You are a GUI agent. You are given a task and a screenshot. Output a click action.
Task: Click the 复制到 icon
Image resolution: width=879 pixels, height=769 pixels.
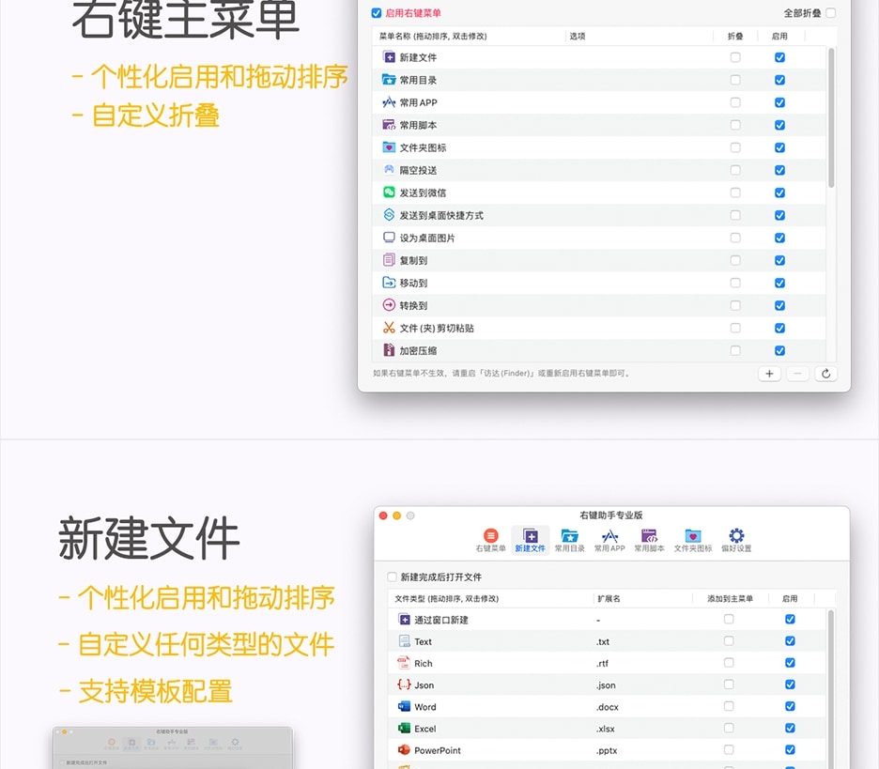pyautogui.click(x=389, y=259)
